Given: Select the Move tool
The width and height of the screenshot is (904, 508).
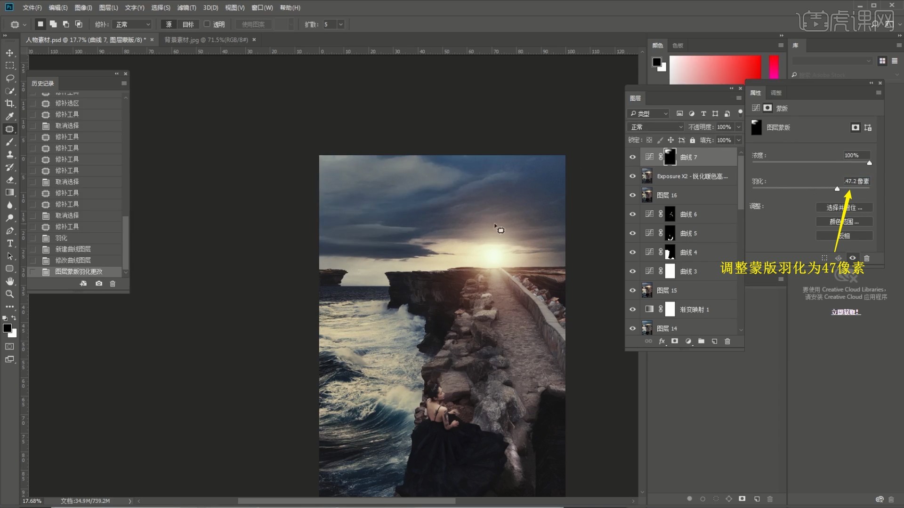Looking at the screenshot, I should point(9,53).
